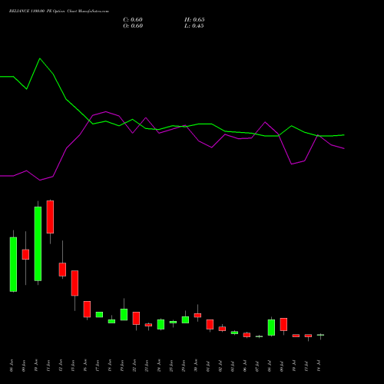The image size is (384, 384).
Task: Click the open value 'O: 0.60'
Action: (133, 26)
